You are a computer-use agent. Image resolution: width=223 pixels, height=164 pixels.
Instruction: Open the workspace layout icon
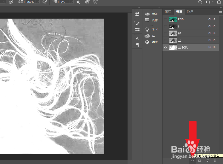click(208, 2)
